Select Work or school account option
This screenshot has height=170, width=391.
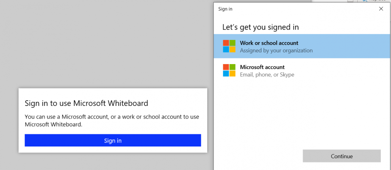(302, 46)
